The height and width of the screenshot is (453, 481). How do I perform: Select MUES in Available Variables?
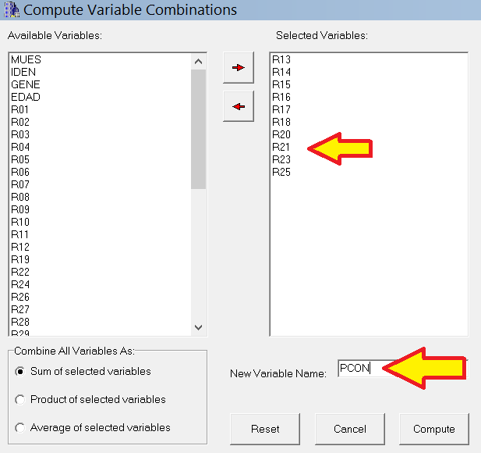[26, 59]
